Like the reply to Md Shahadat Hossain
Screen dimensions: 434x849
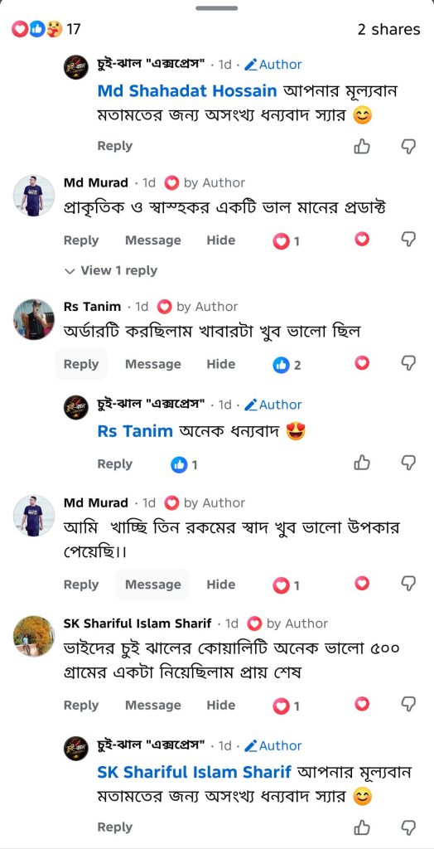pos(362,146)
